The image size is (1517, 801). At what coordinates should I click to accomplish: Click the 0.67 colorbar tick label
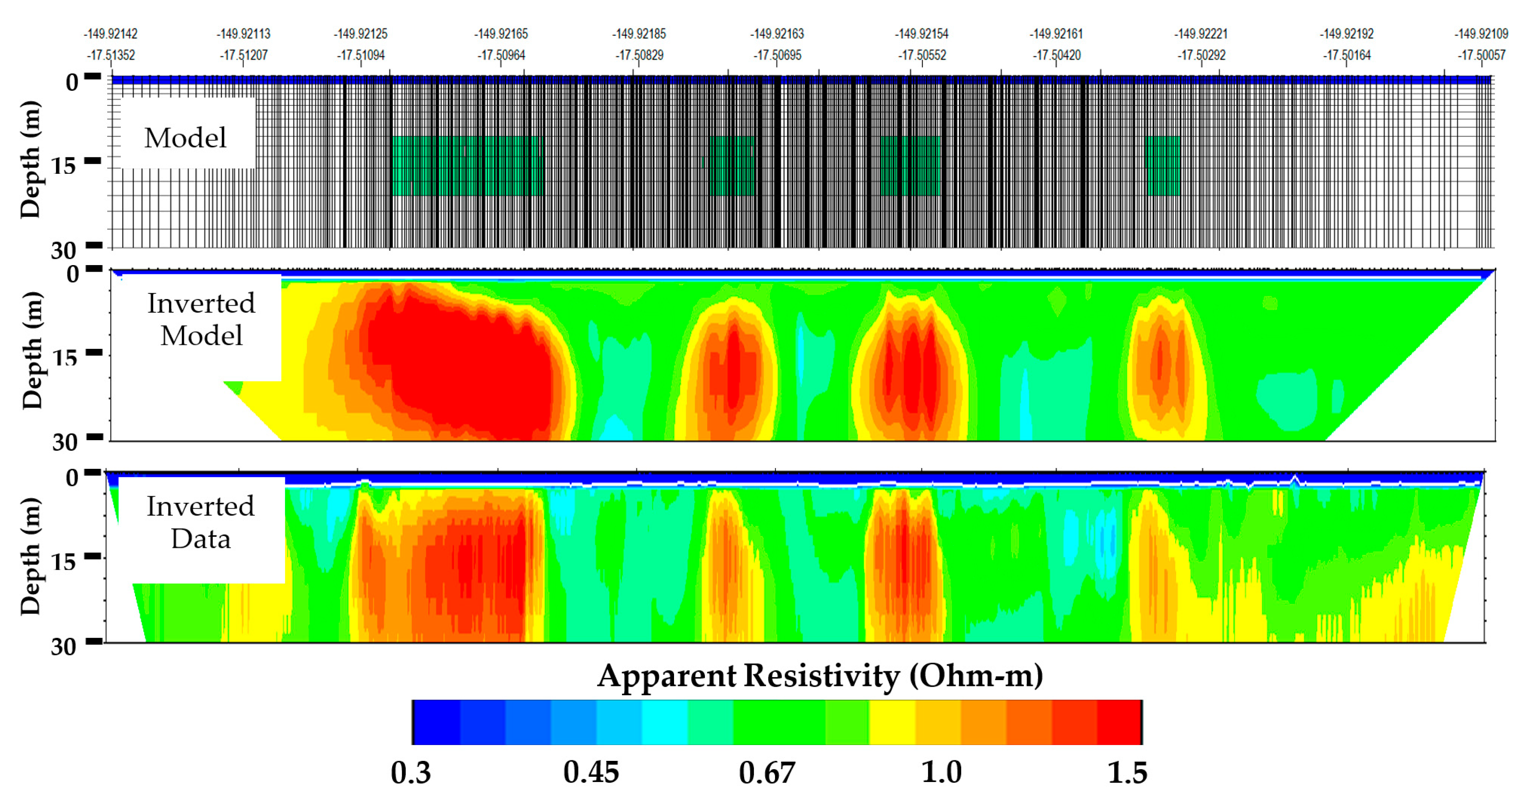767,772
